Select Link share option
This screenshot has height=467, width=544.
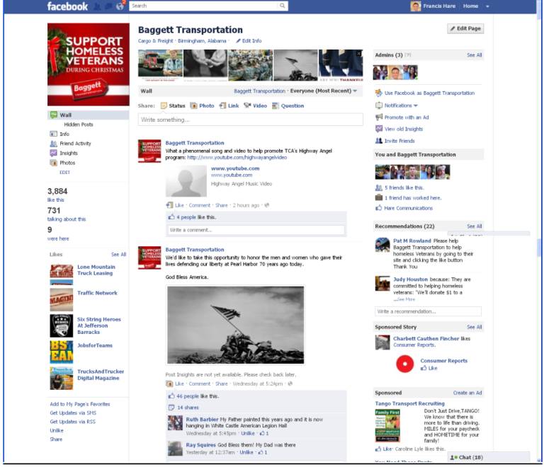229,105
